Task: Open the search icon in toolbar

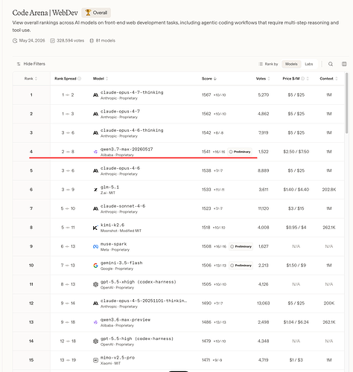Action: pos(331,64)
